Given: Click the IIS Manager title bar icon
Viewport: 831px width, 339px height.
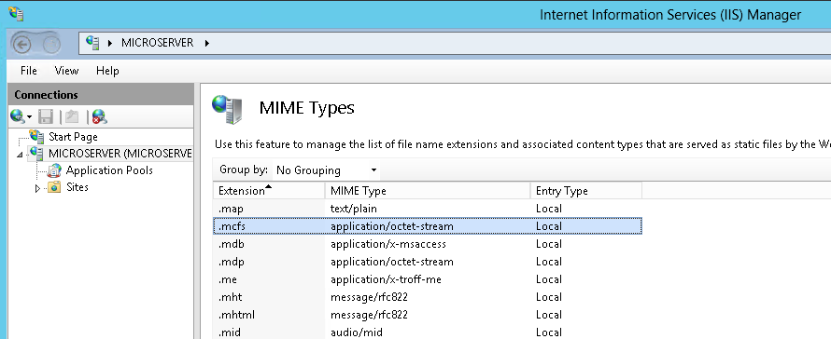Looking at the screenshot, I should (16, 13).
